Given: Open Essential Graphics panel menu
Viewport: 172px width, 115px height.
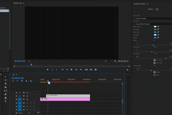Looking at the screenshot, I should pos(148,4).
